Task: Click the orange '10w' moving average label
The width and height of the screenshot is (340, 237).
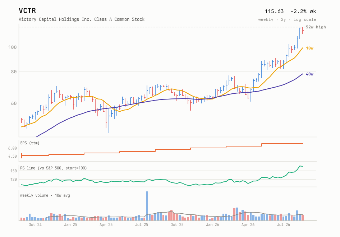Action: point(310,48)
